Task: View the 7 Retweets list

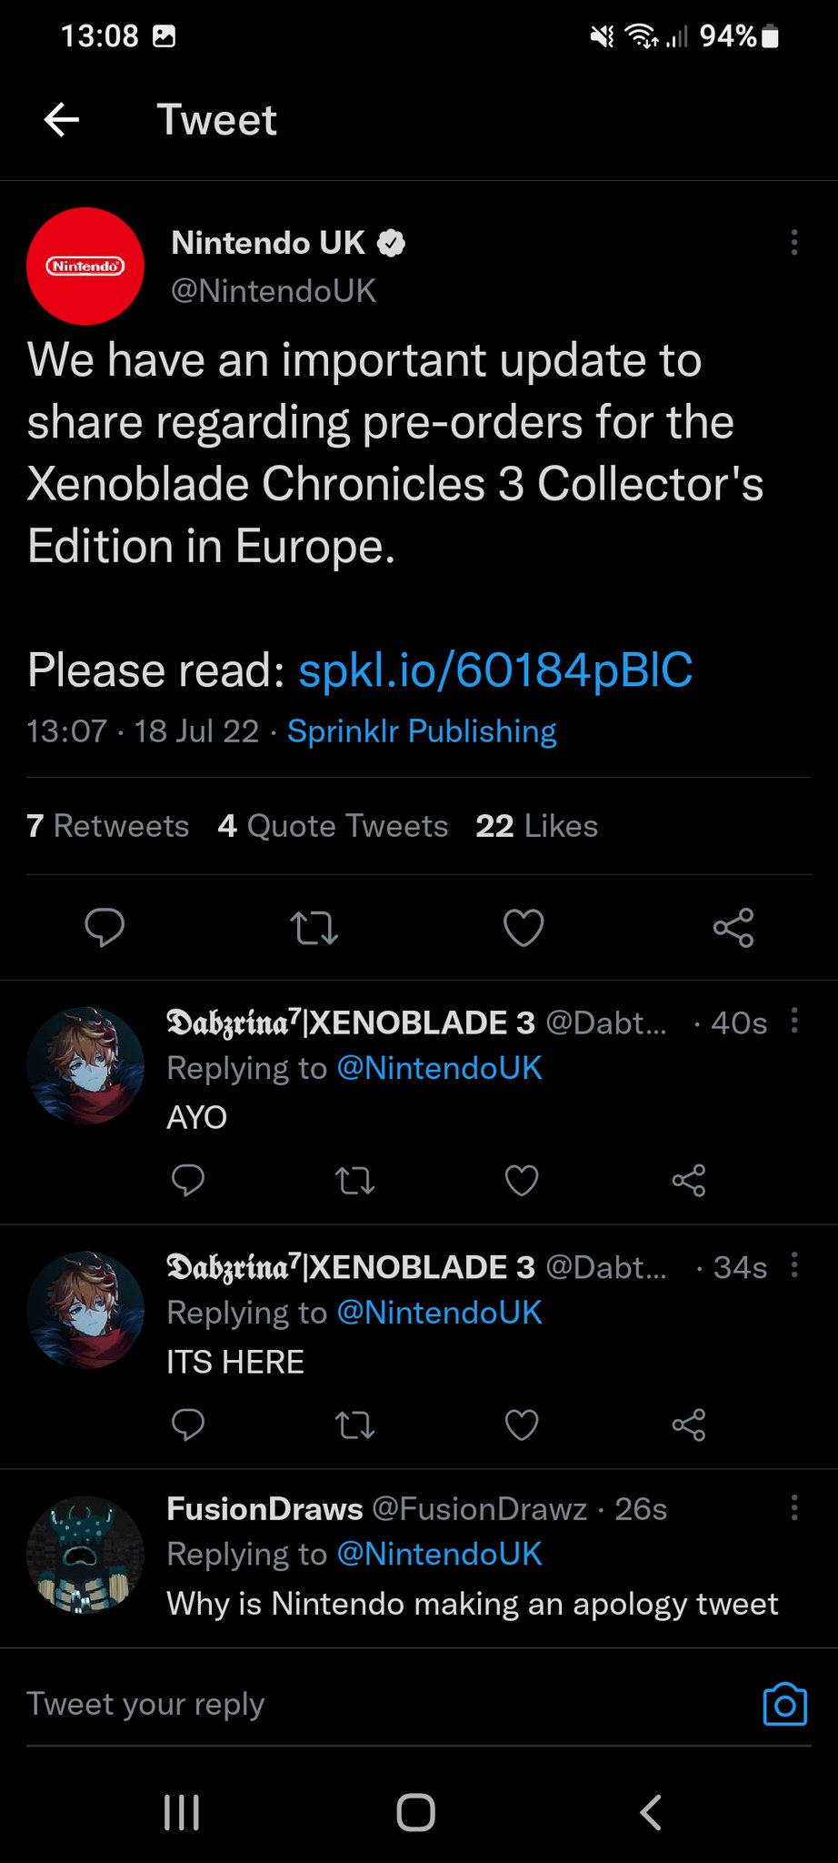Action: pos(108,826)
